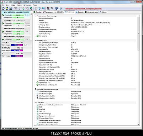Switch to the S.M.A.R.T. tab
The height and width of the screenshot is (136, 143).
(x=59, y=12)
